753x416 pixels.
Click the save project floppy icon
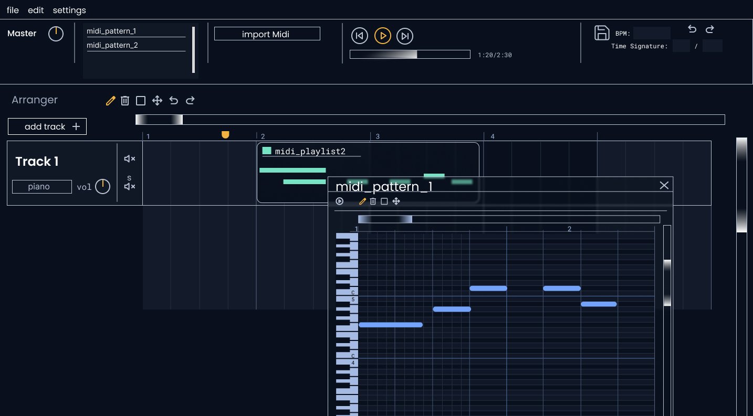click(601, 33)
